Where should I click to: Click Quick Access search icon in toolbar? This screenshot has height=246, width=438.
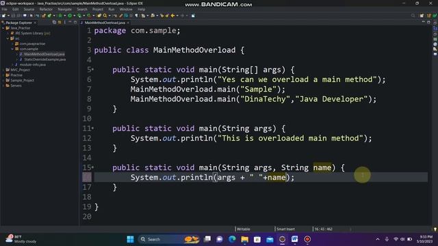pos(413,16)
